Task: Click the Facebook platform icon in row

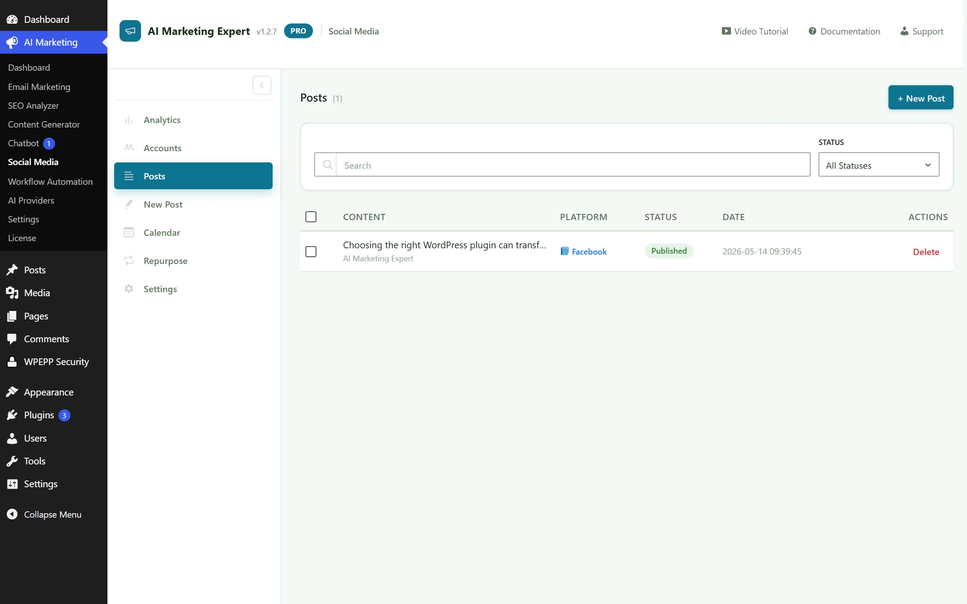Action: pos(565,251)
